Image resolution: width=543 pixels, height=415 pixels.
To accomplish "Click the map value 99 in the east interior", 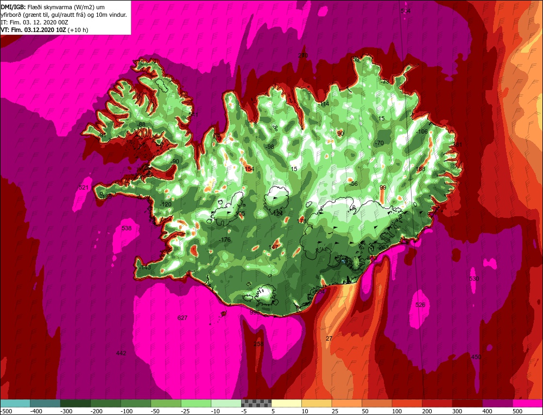I will point(383,187).
